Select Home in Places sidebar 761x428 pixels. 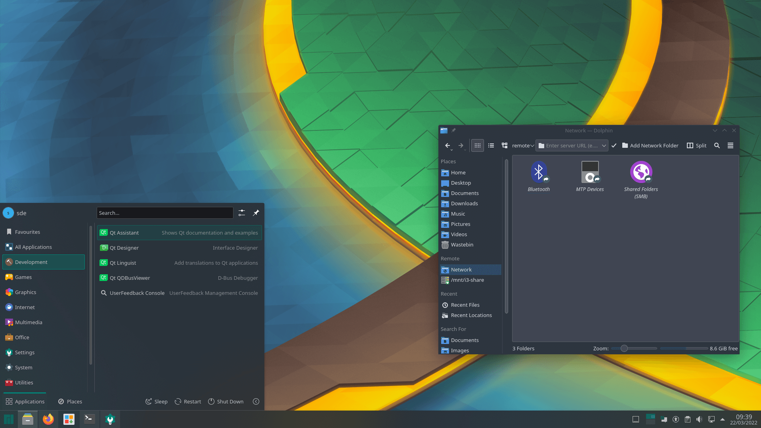(471, 173)
